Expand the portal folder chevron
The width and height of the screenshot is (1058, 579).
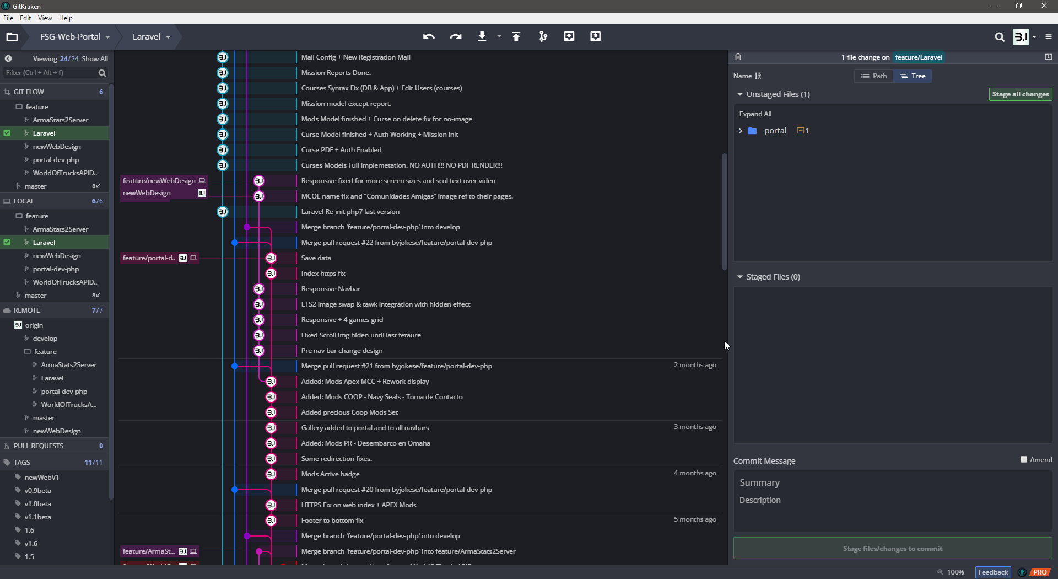pyautogui.click(x=741, y=131)
